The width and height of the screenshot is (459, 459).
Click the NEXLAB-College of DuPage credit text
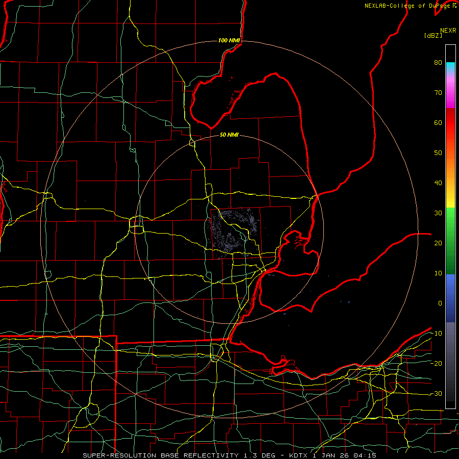tap(410, 6)
